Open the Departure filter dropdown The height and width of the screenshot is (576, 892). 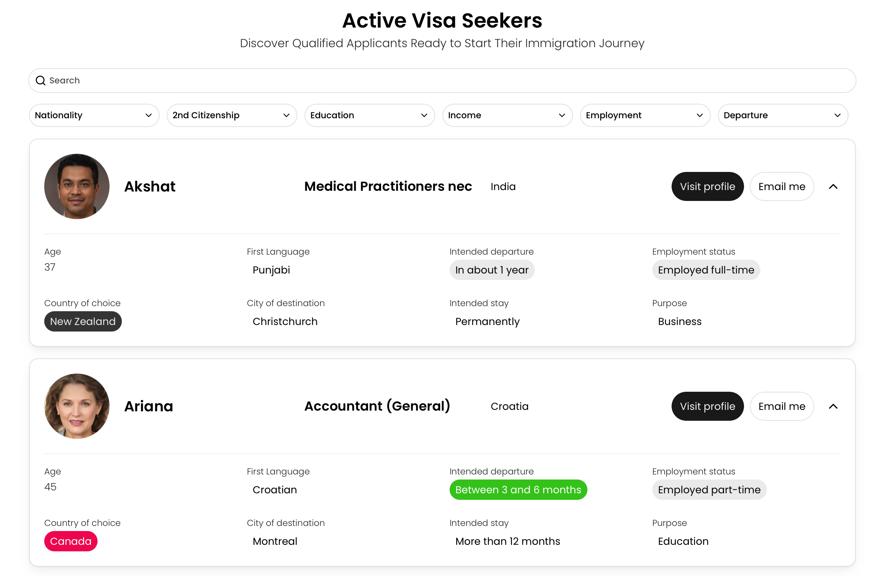point(783,116)
